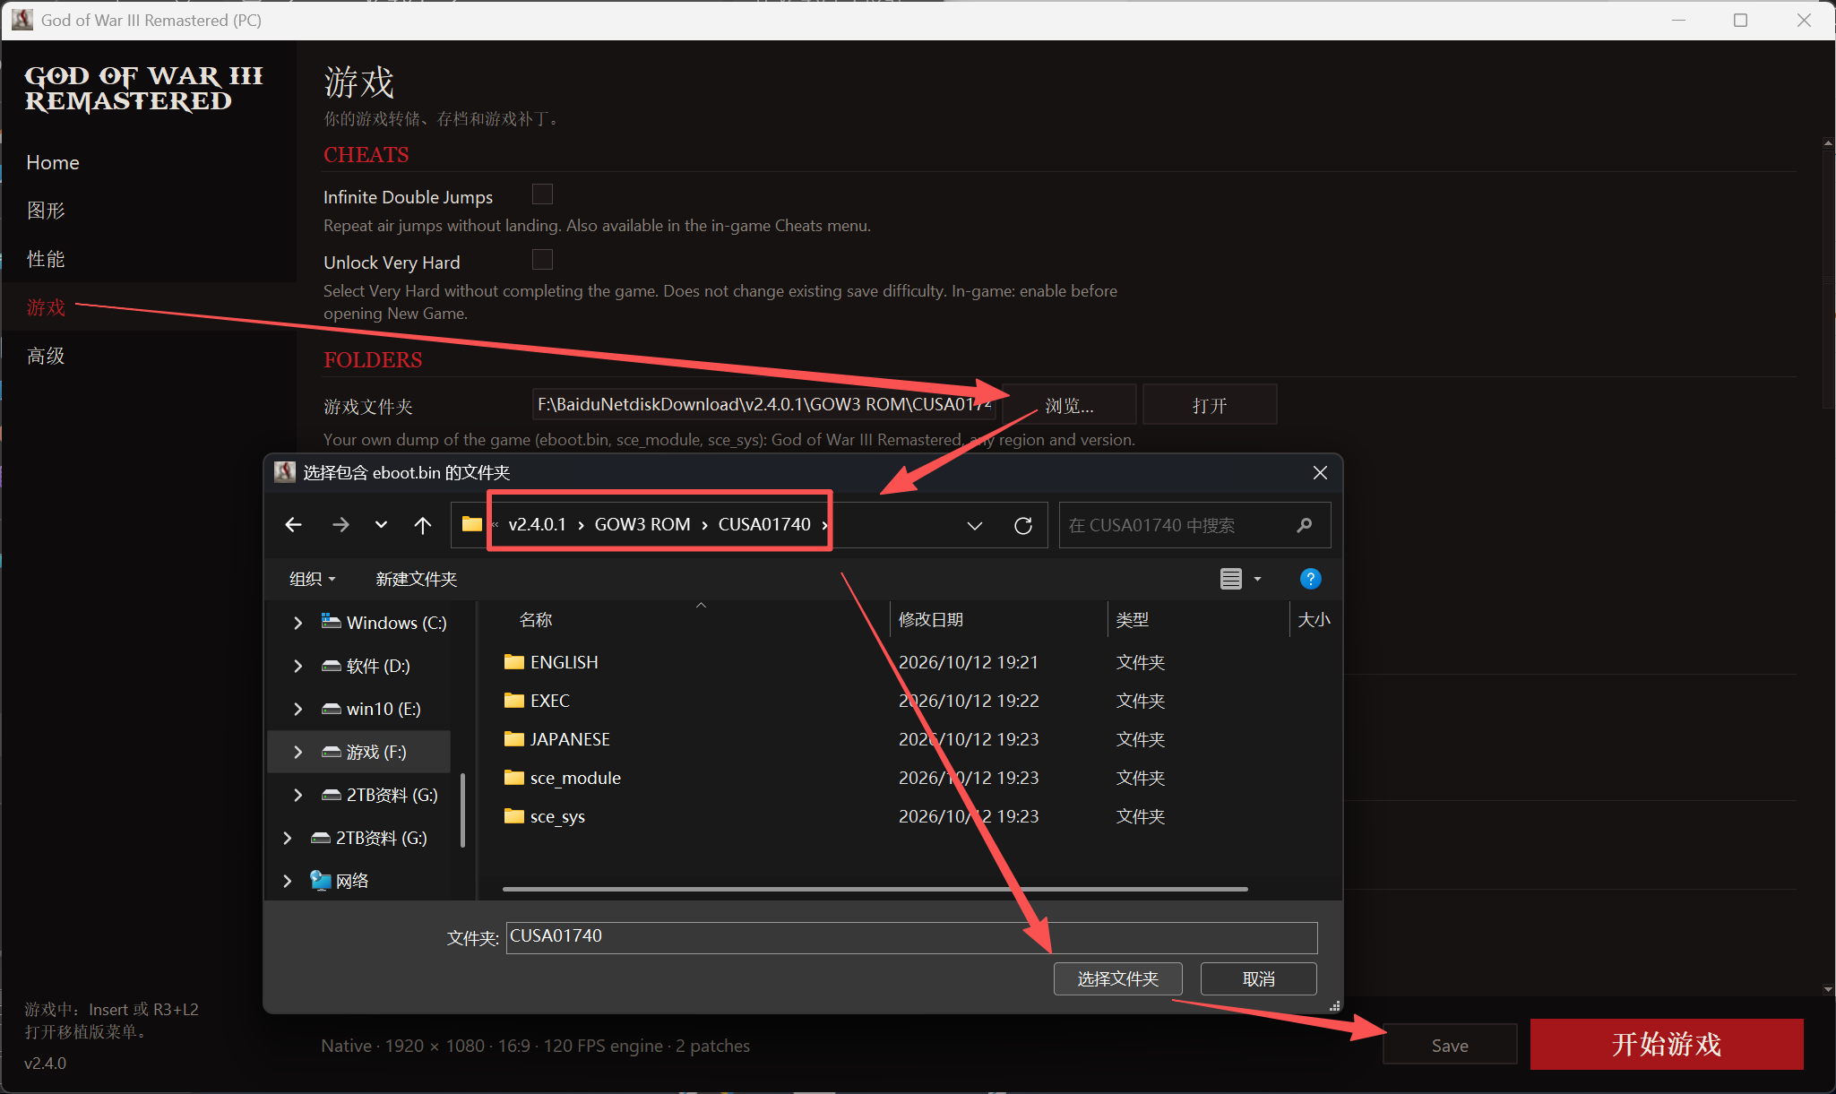Open the 组织 menu dropdown

tap(313, 579)
